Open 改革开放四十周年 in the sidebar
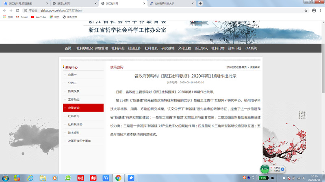Viewport: 325px width, 182px height. click(x=79, y=141)
